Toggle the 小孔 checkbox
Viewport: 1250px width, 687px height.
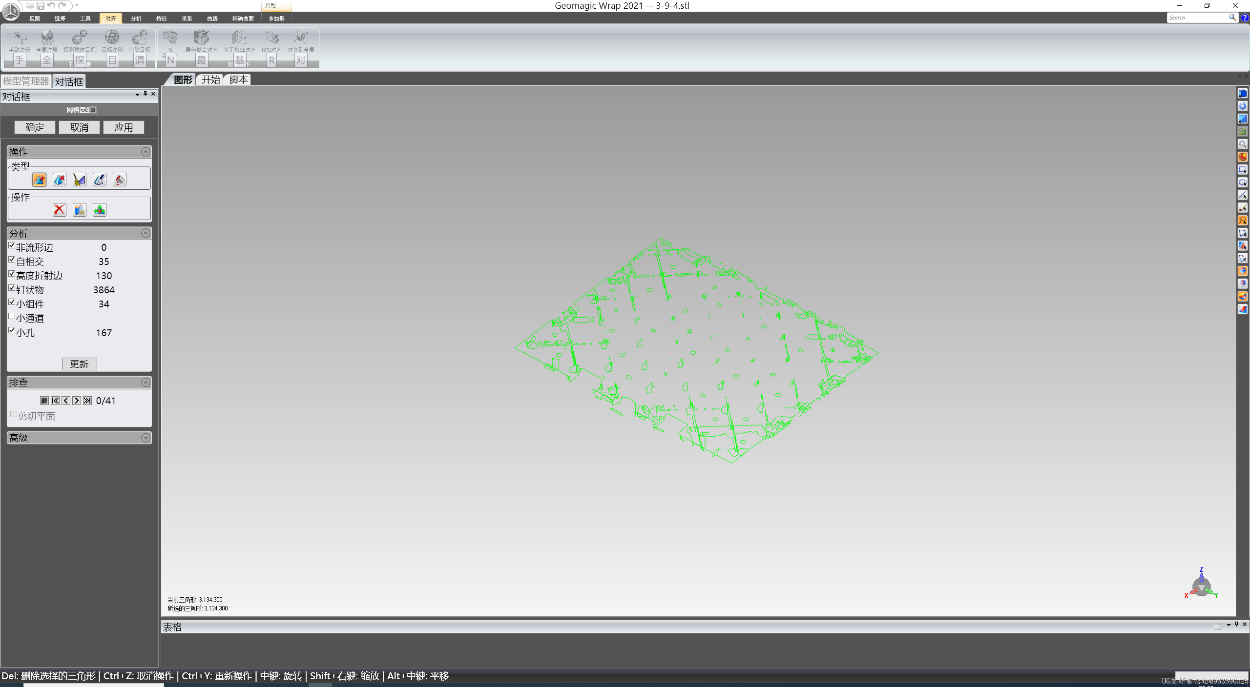click(12, 330)
